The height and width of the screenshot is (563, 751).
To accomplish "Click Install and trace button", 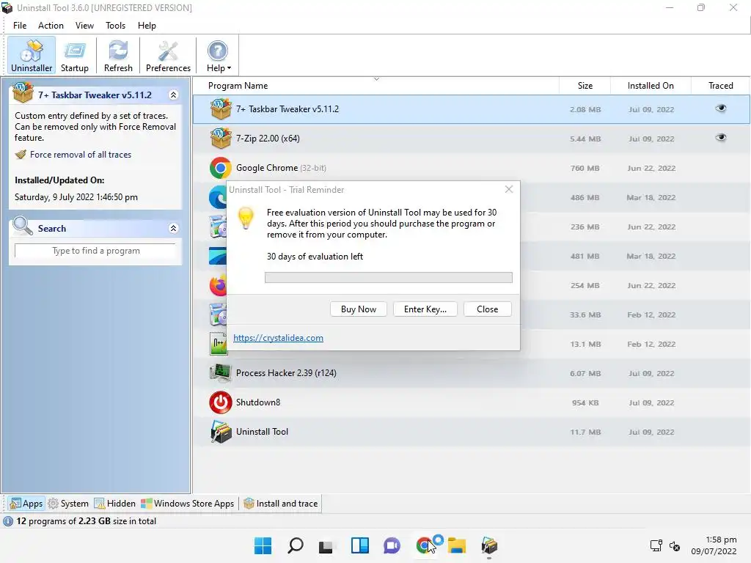I will pos(281,504).
